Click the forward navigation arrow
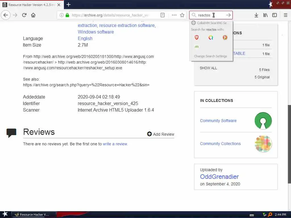This screenshot has height=218, width=291. (x=15, y=15)
